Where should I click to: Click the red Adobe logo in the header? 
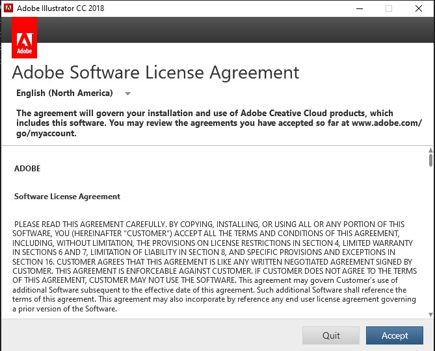tap(25, 38)
